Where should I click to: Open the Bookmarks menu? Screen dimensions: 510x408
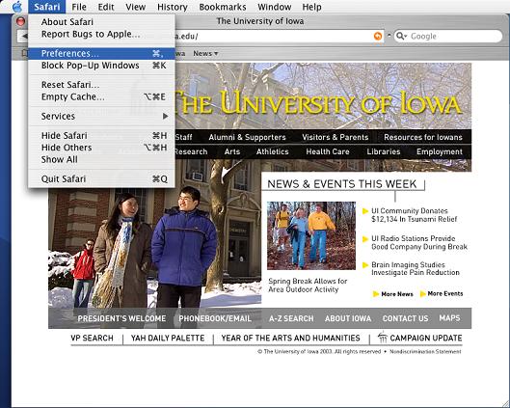223,7
